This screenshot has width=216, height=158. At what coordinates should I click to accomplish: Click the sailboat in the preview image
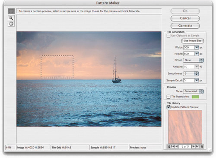pos(116,69)
